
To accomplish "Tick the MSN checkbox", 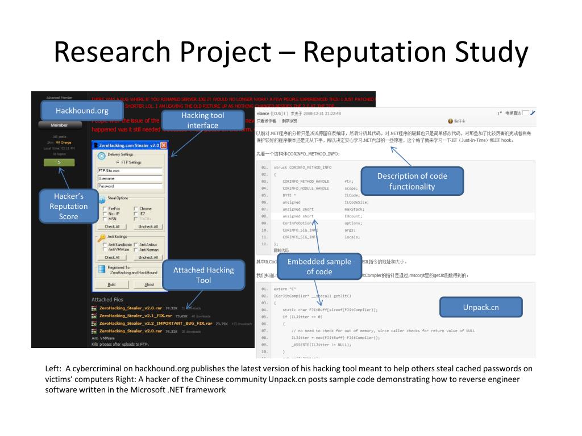I will tap(105, 219).
